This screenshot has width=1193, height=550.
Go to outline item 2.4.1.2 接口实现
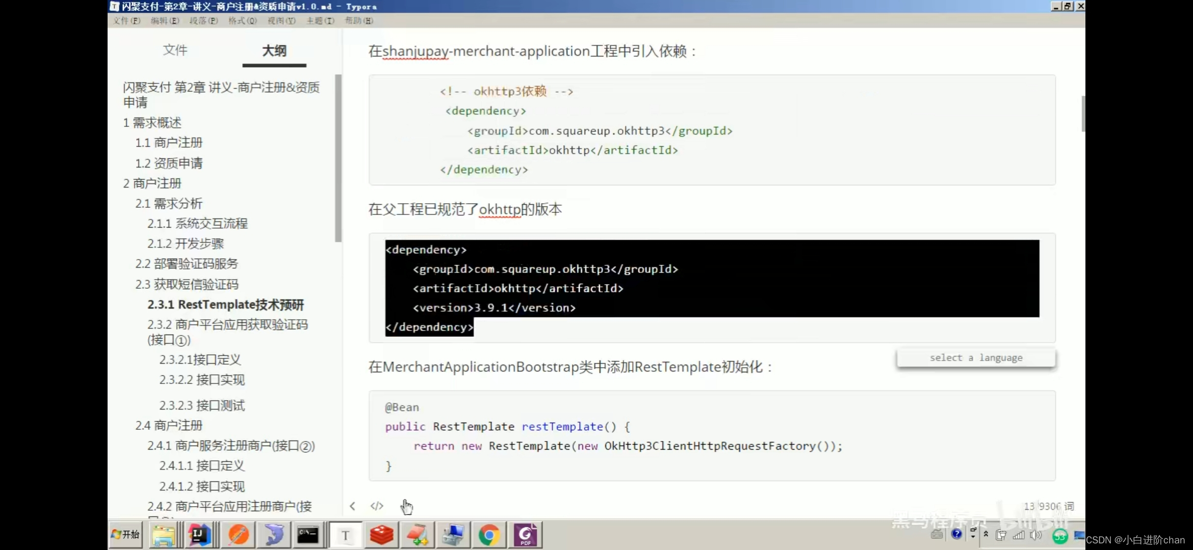tap(202, 486)
